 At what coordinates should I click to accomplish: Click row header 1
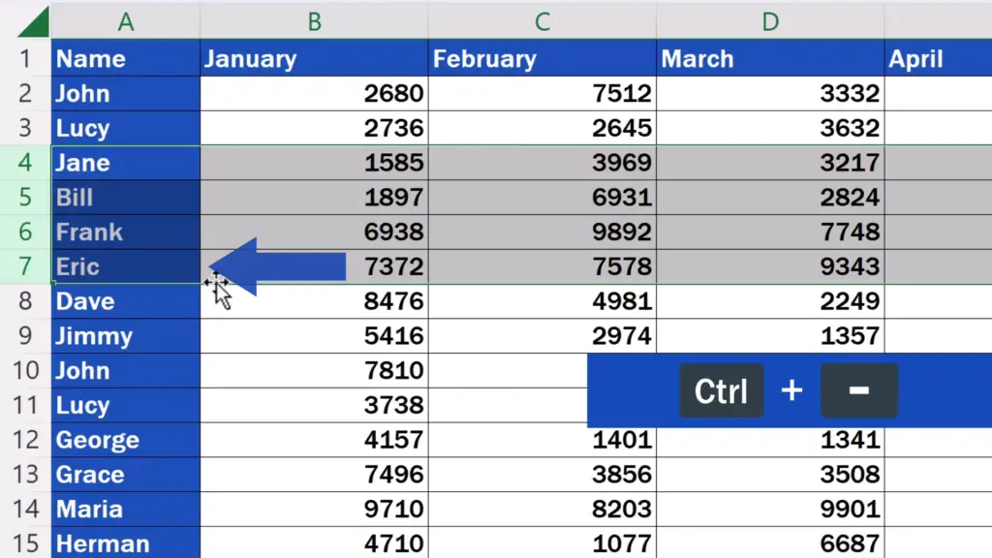point(26,58)
